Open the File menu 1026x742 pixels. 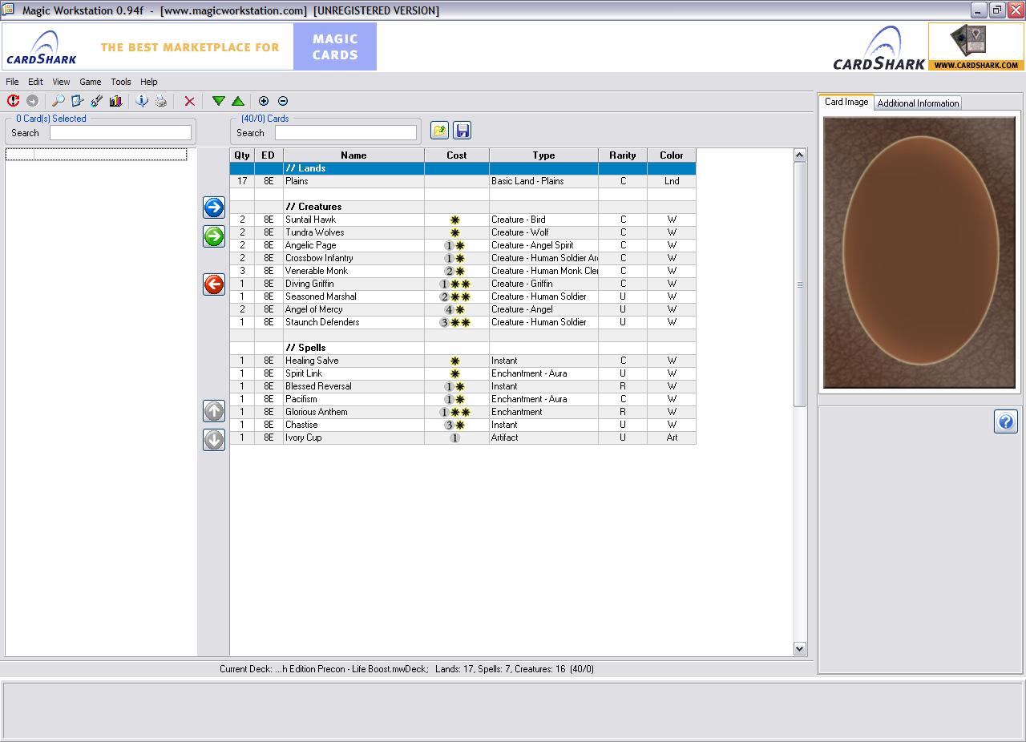click(x=12, y=82)
